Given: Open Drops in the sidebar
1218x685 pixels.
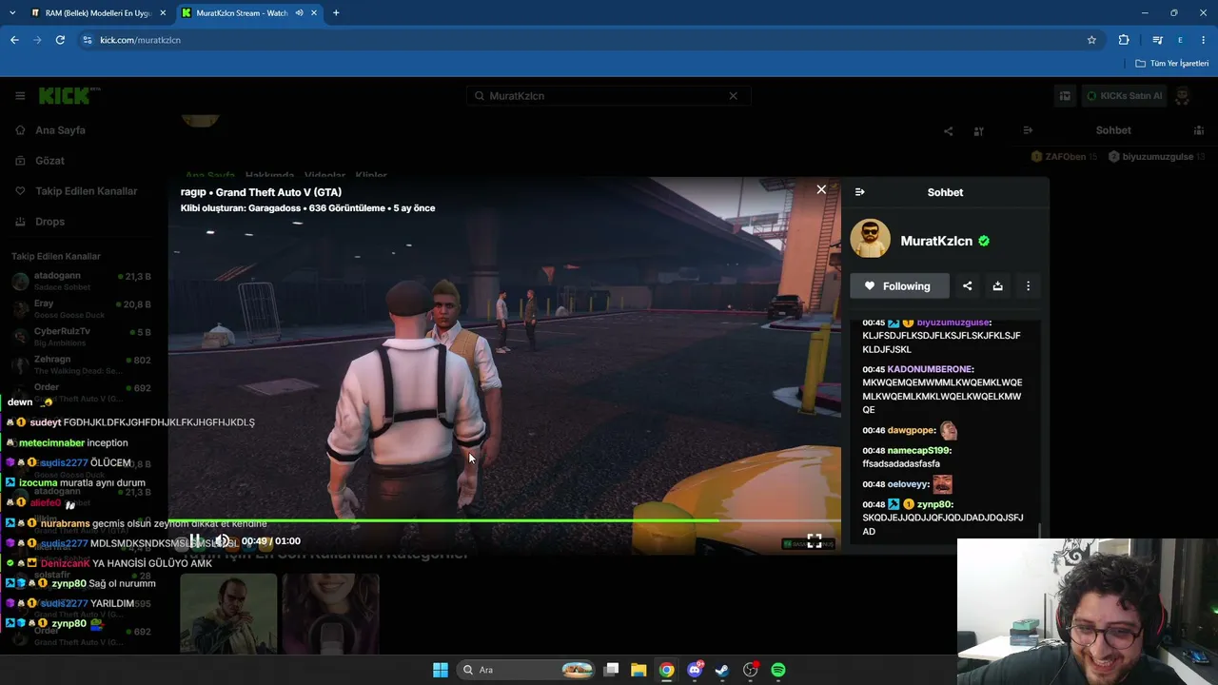Looking at the screenshot, I should pos(49,222).
